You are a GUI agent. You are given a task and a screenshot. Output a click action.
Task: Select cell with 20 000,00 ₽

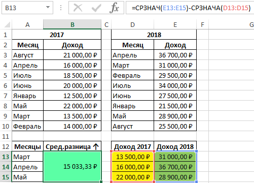coord(72,85)
